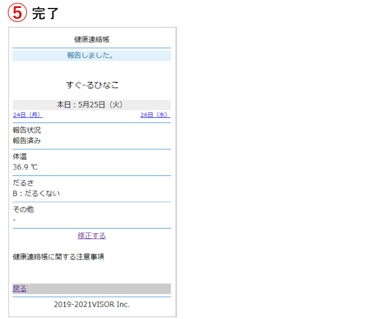Click the その他 label

pyautogui.click(x=23, y=210)
